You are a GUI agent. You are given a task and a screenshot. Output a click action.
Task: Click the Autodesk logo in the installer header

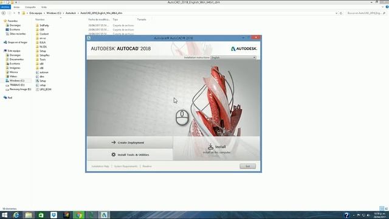[x=244, y=49]
